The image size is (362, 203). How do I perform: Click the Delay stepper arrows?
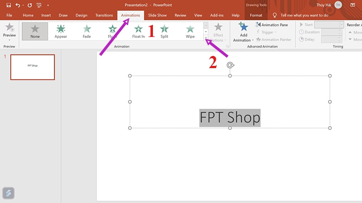tap(340, 39)
